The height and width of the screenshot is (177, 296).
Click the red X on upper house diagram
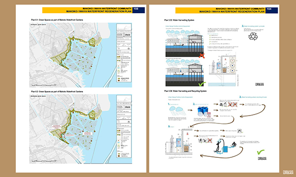201,56
